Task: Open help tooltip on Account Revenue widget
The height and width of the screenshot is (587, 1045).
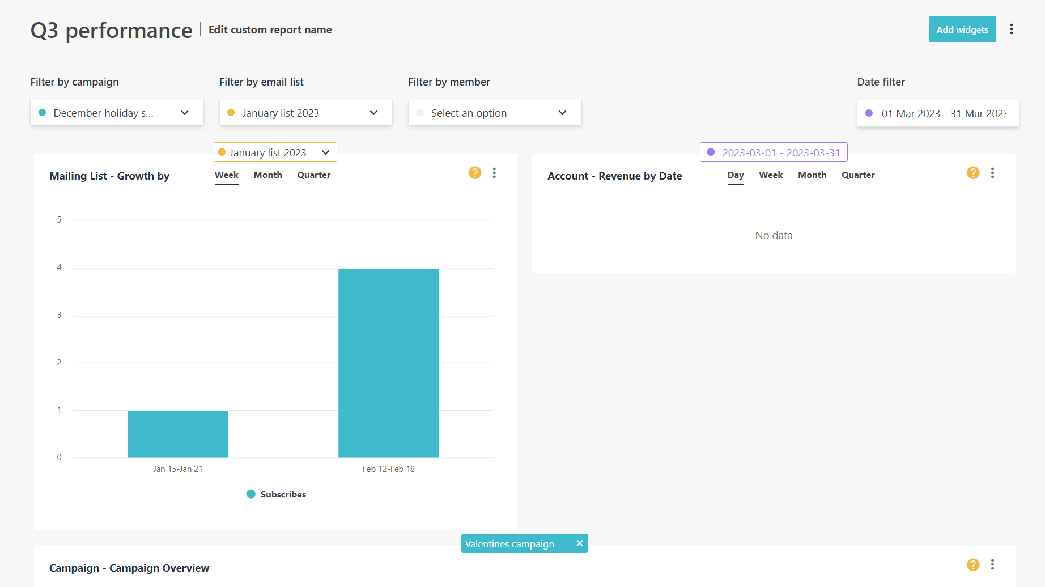Action: tap(973, 173)
